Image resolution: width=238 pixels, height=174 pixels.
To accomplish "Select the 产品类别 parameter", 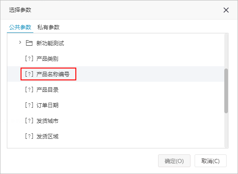I will click(116, 58).
